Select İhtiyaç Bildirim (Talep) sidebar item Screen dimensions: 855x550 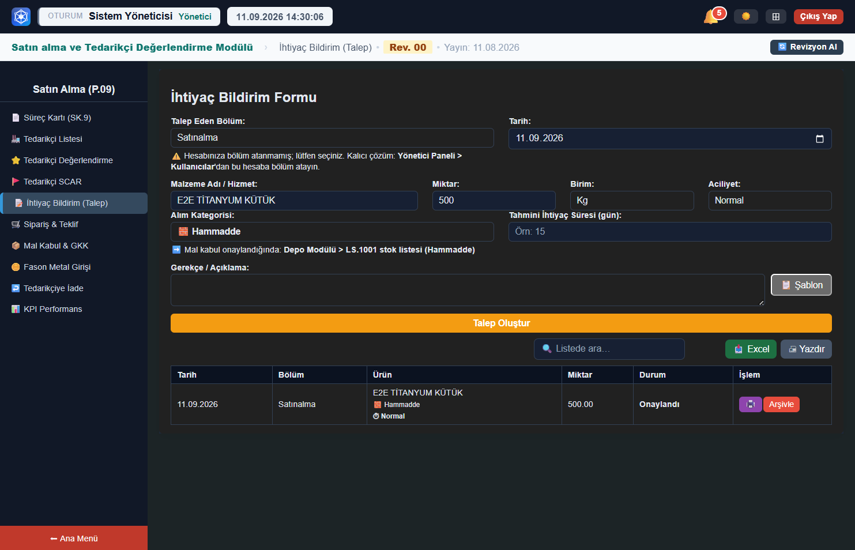click(x=74, y=203)
